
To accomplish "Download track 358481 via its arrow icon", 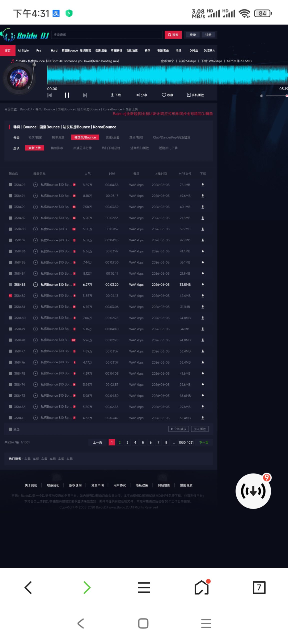I will [203, 307].
